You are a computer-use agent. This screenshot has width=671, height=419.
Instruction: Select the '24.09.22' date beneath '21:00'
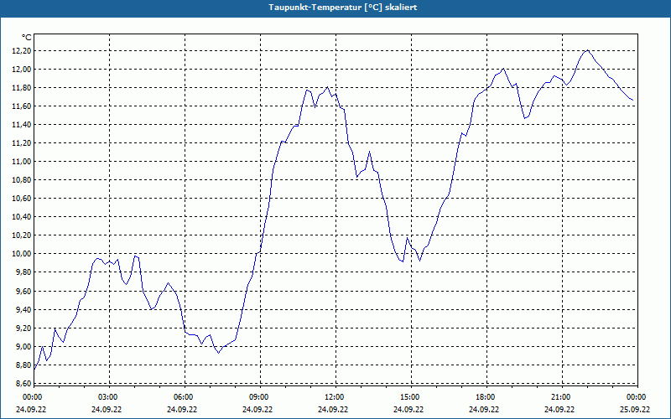coord(559,410)
